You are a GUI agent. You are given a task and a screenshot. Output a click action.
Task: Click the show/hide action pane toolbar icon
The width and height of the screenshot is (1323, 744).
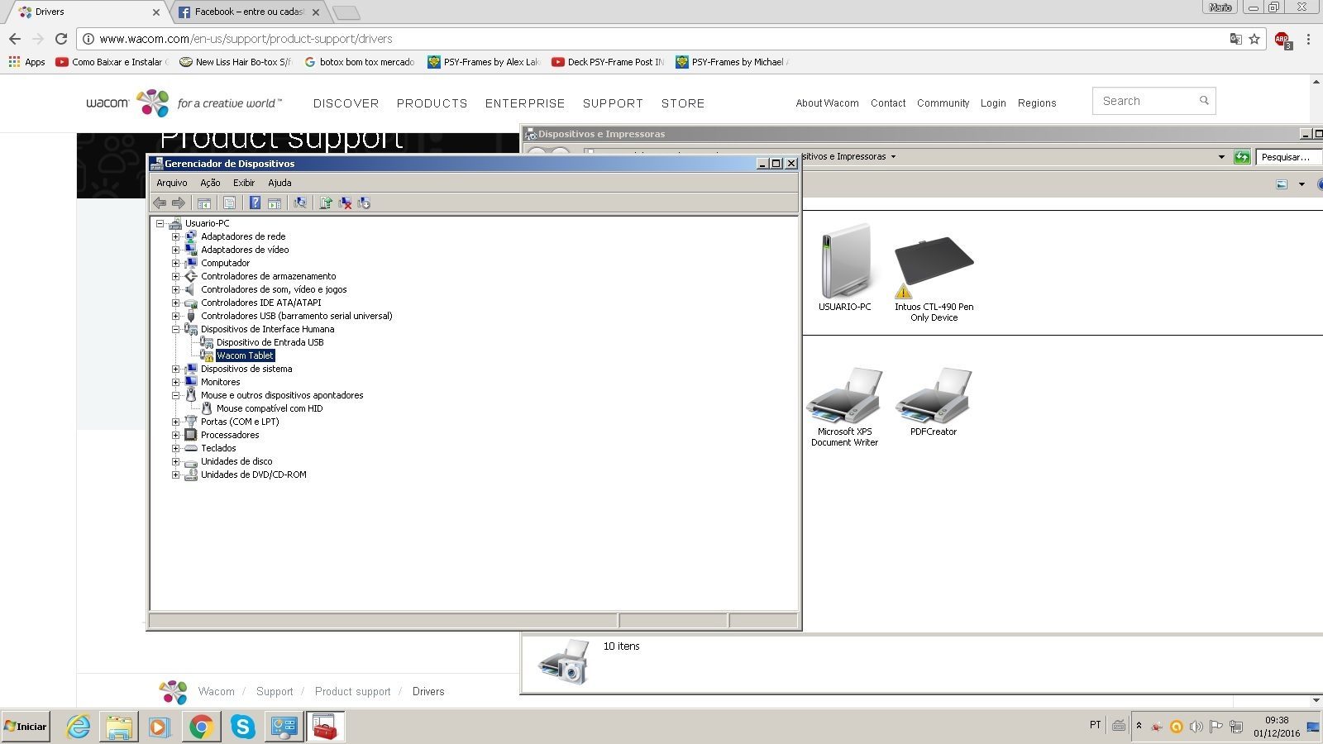(275, 203)
